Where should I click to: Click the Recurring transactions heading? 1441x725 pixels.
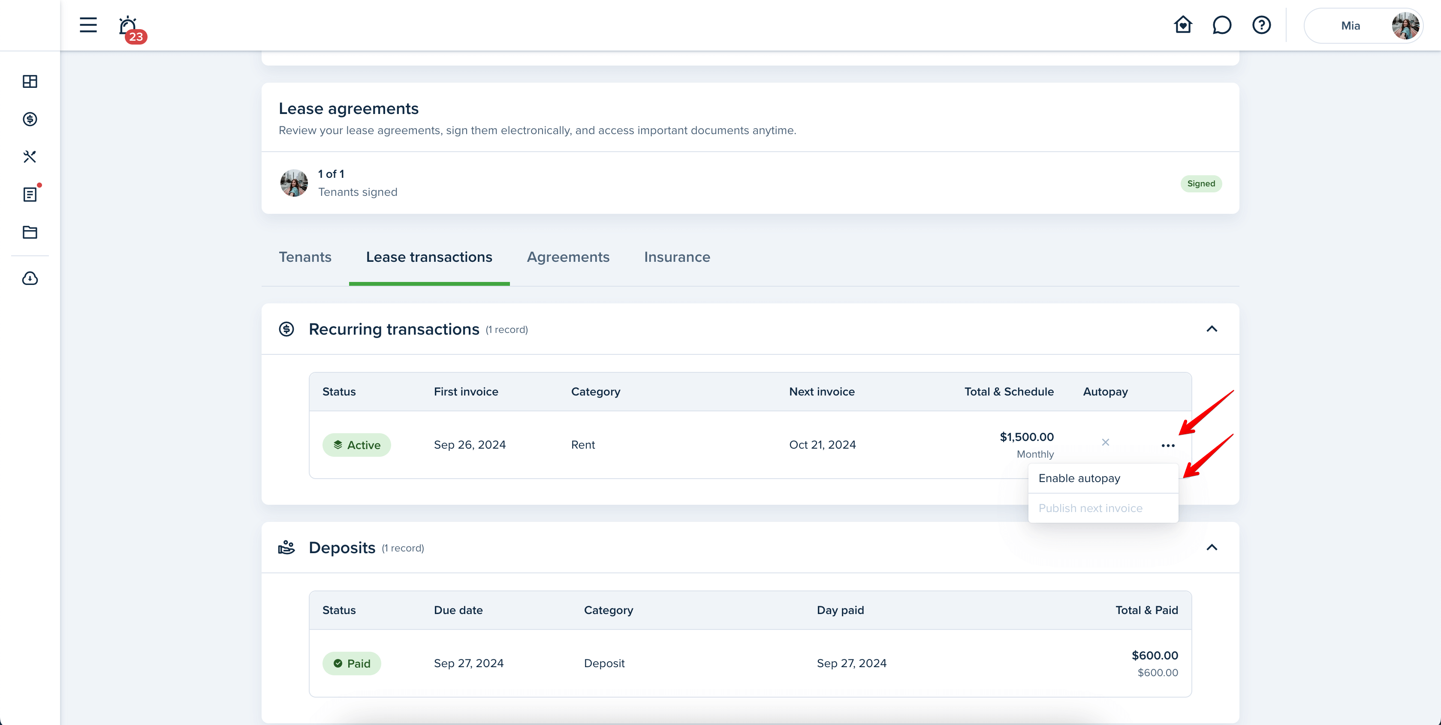tap(394, 329)
